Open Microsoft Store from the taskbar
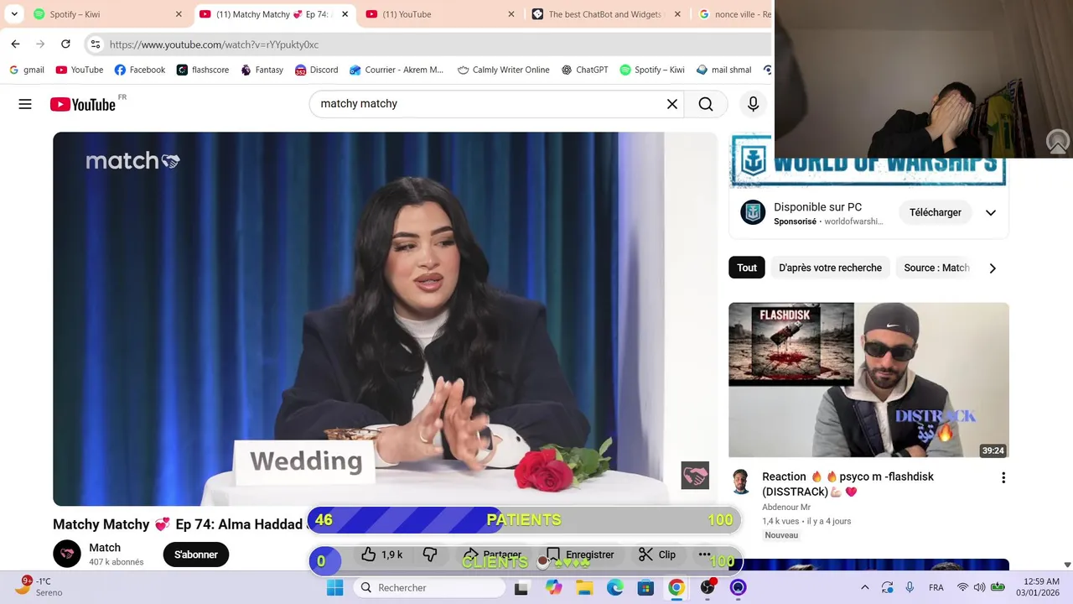1073x604 pixels. pyautogui.click(x=645, y=587)
